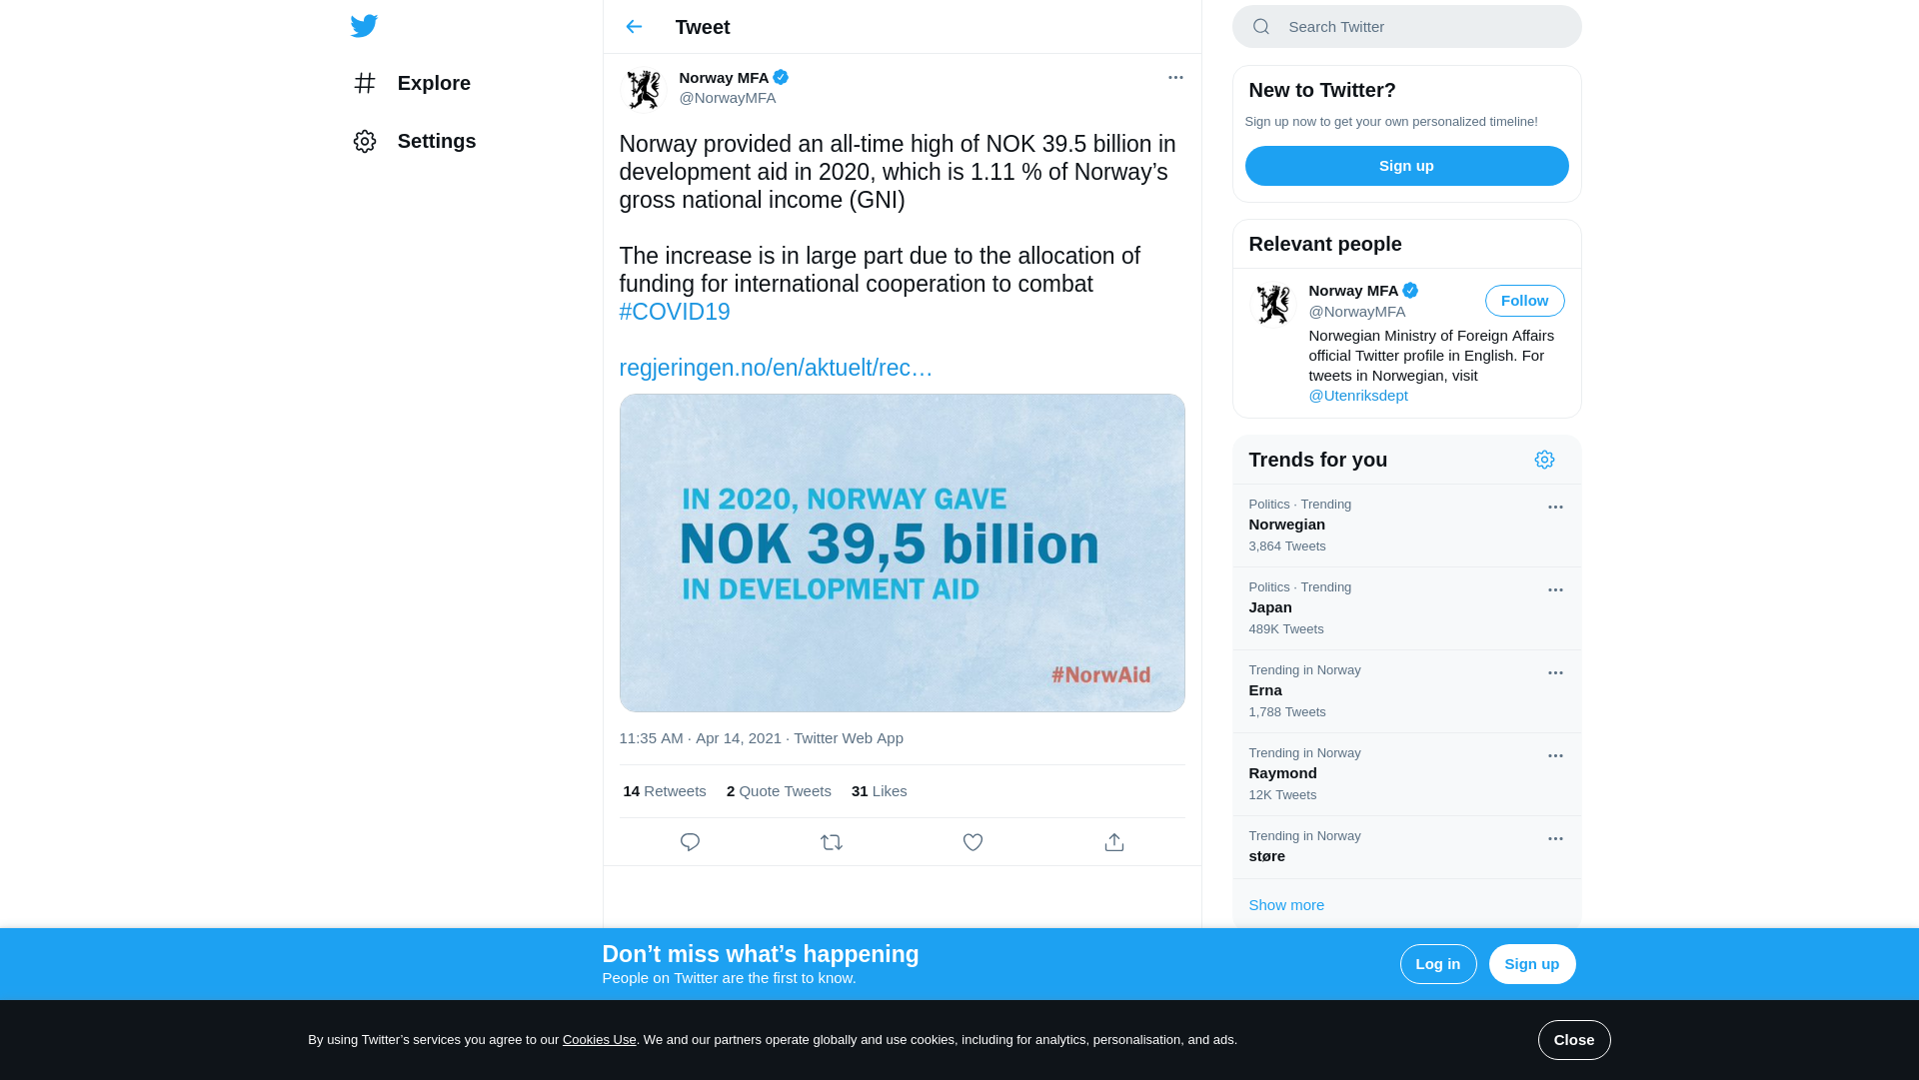
Task: Close the cookies notice banner
Action: [1573, 1040]
